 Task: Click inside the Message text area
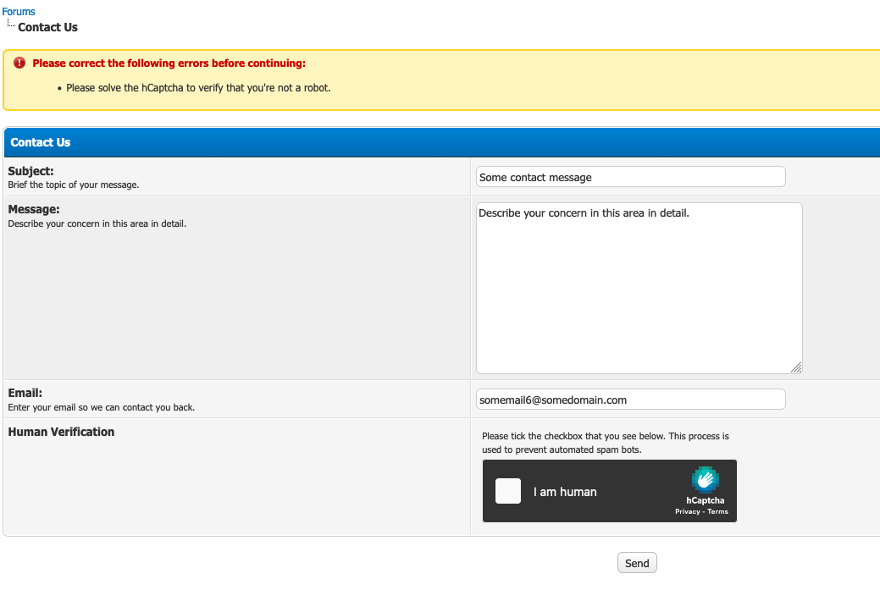coord(639,288)
